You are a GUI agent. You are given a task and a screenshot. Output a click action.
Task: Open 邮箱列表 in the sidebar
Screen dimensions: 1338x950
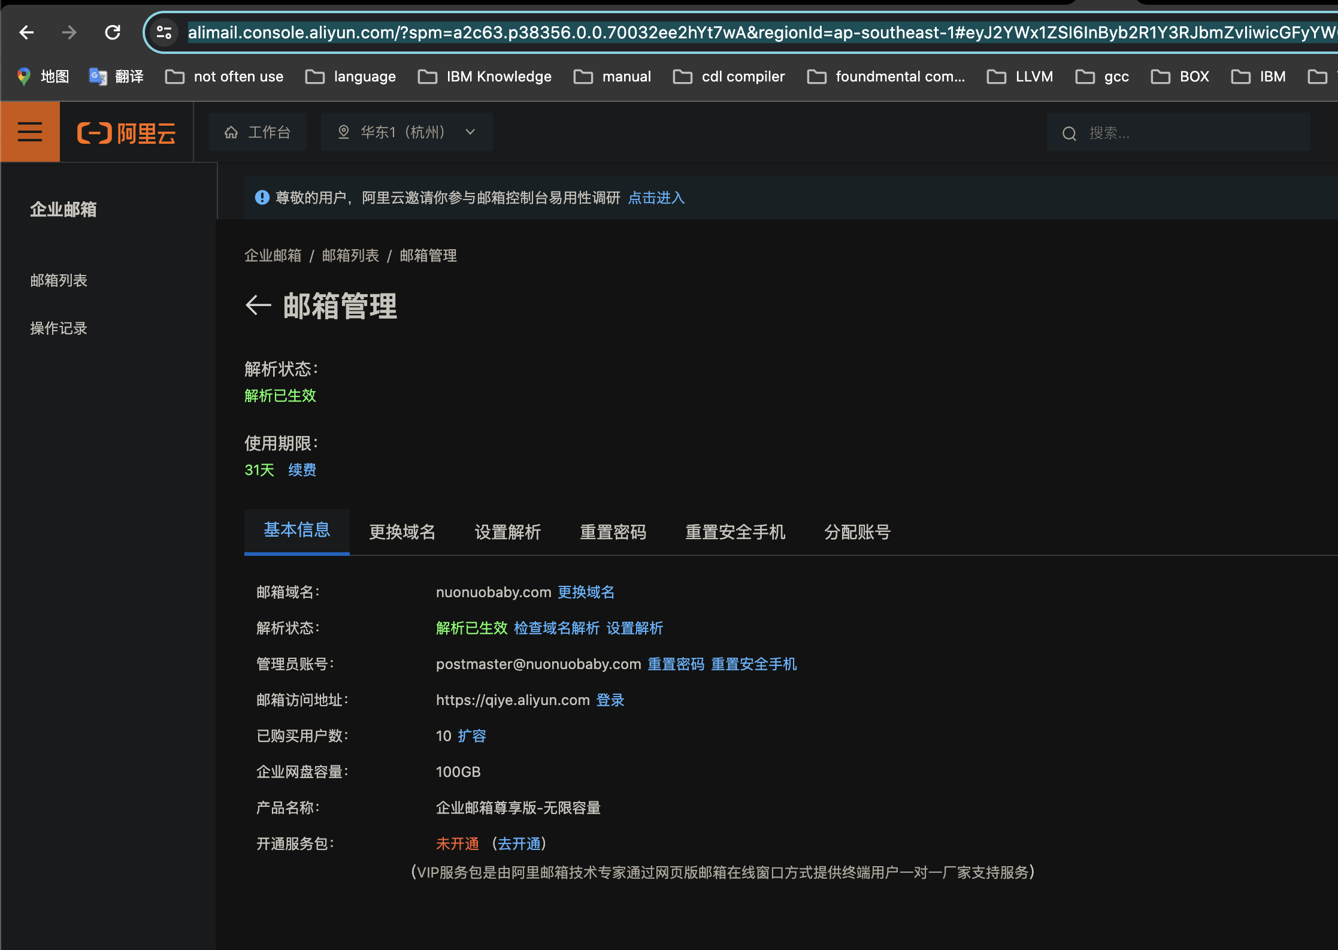click(59, 280)
